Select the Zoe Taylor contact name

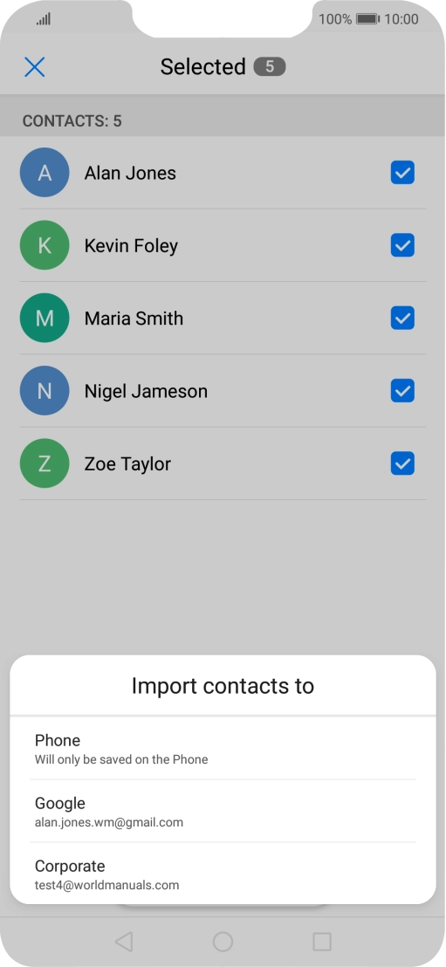127,463
